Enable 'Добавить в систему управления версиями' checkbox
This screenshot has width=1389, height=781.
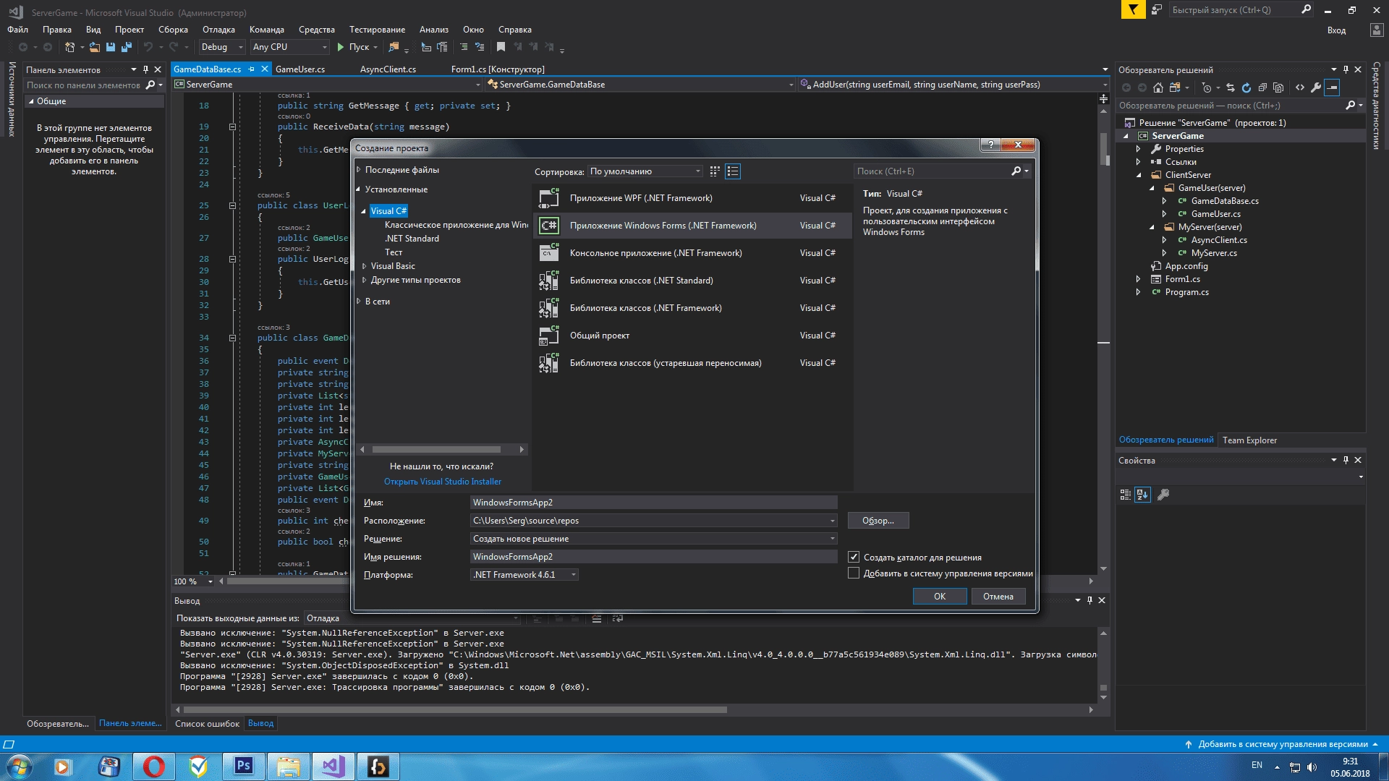(x=854, y=573)
